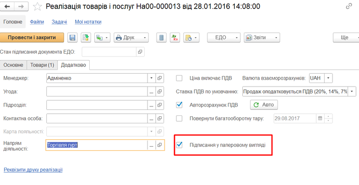Screen dimensions: 359x185
Task: Choose Угода with the ellipsis button
Action: pos(152,92)
